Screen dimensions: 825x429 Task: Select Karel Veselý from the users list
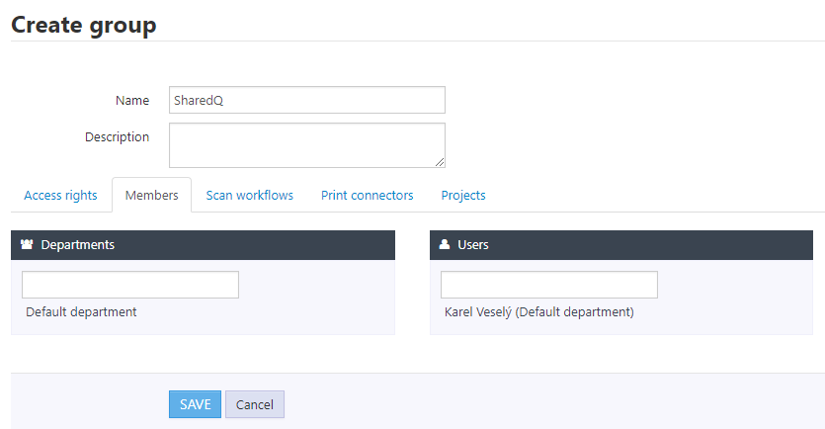click(538, 312)
